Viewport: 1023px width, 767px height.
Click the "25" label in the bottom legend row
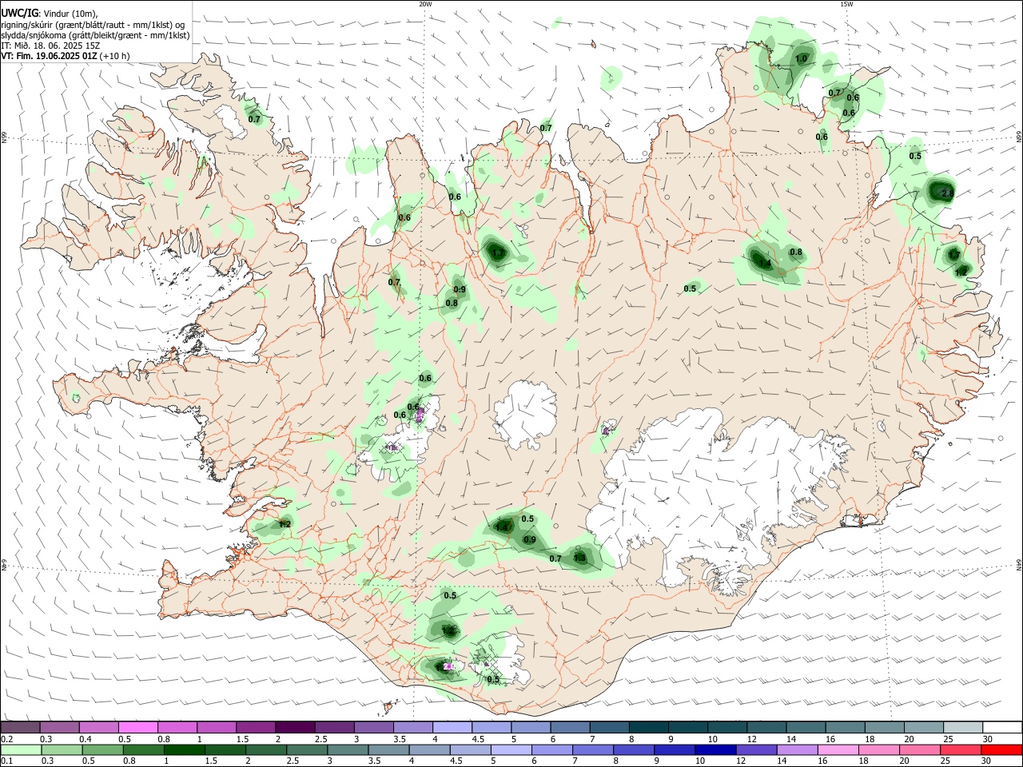pos(945,762)
